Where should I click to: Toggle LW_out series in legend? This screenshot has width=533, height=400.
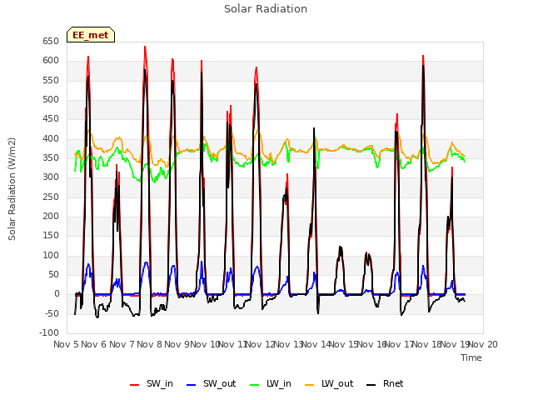click(x=329, y=383)
